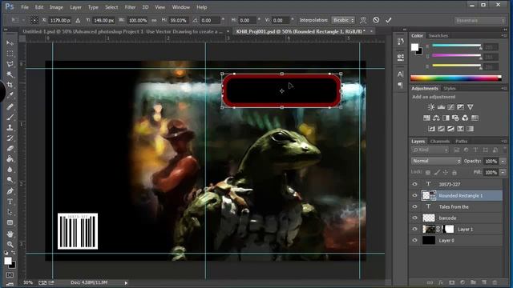Commit the transform with the checkmark
The width and height of the screenshot is (513, 288).
coord(388,20)
